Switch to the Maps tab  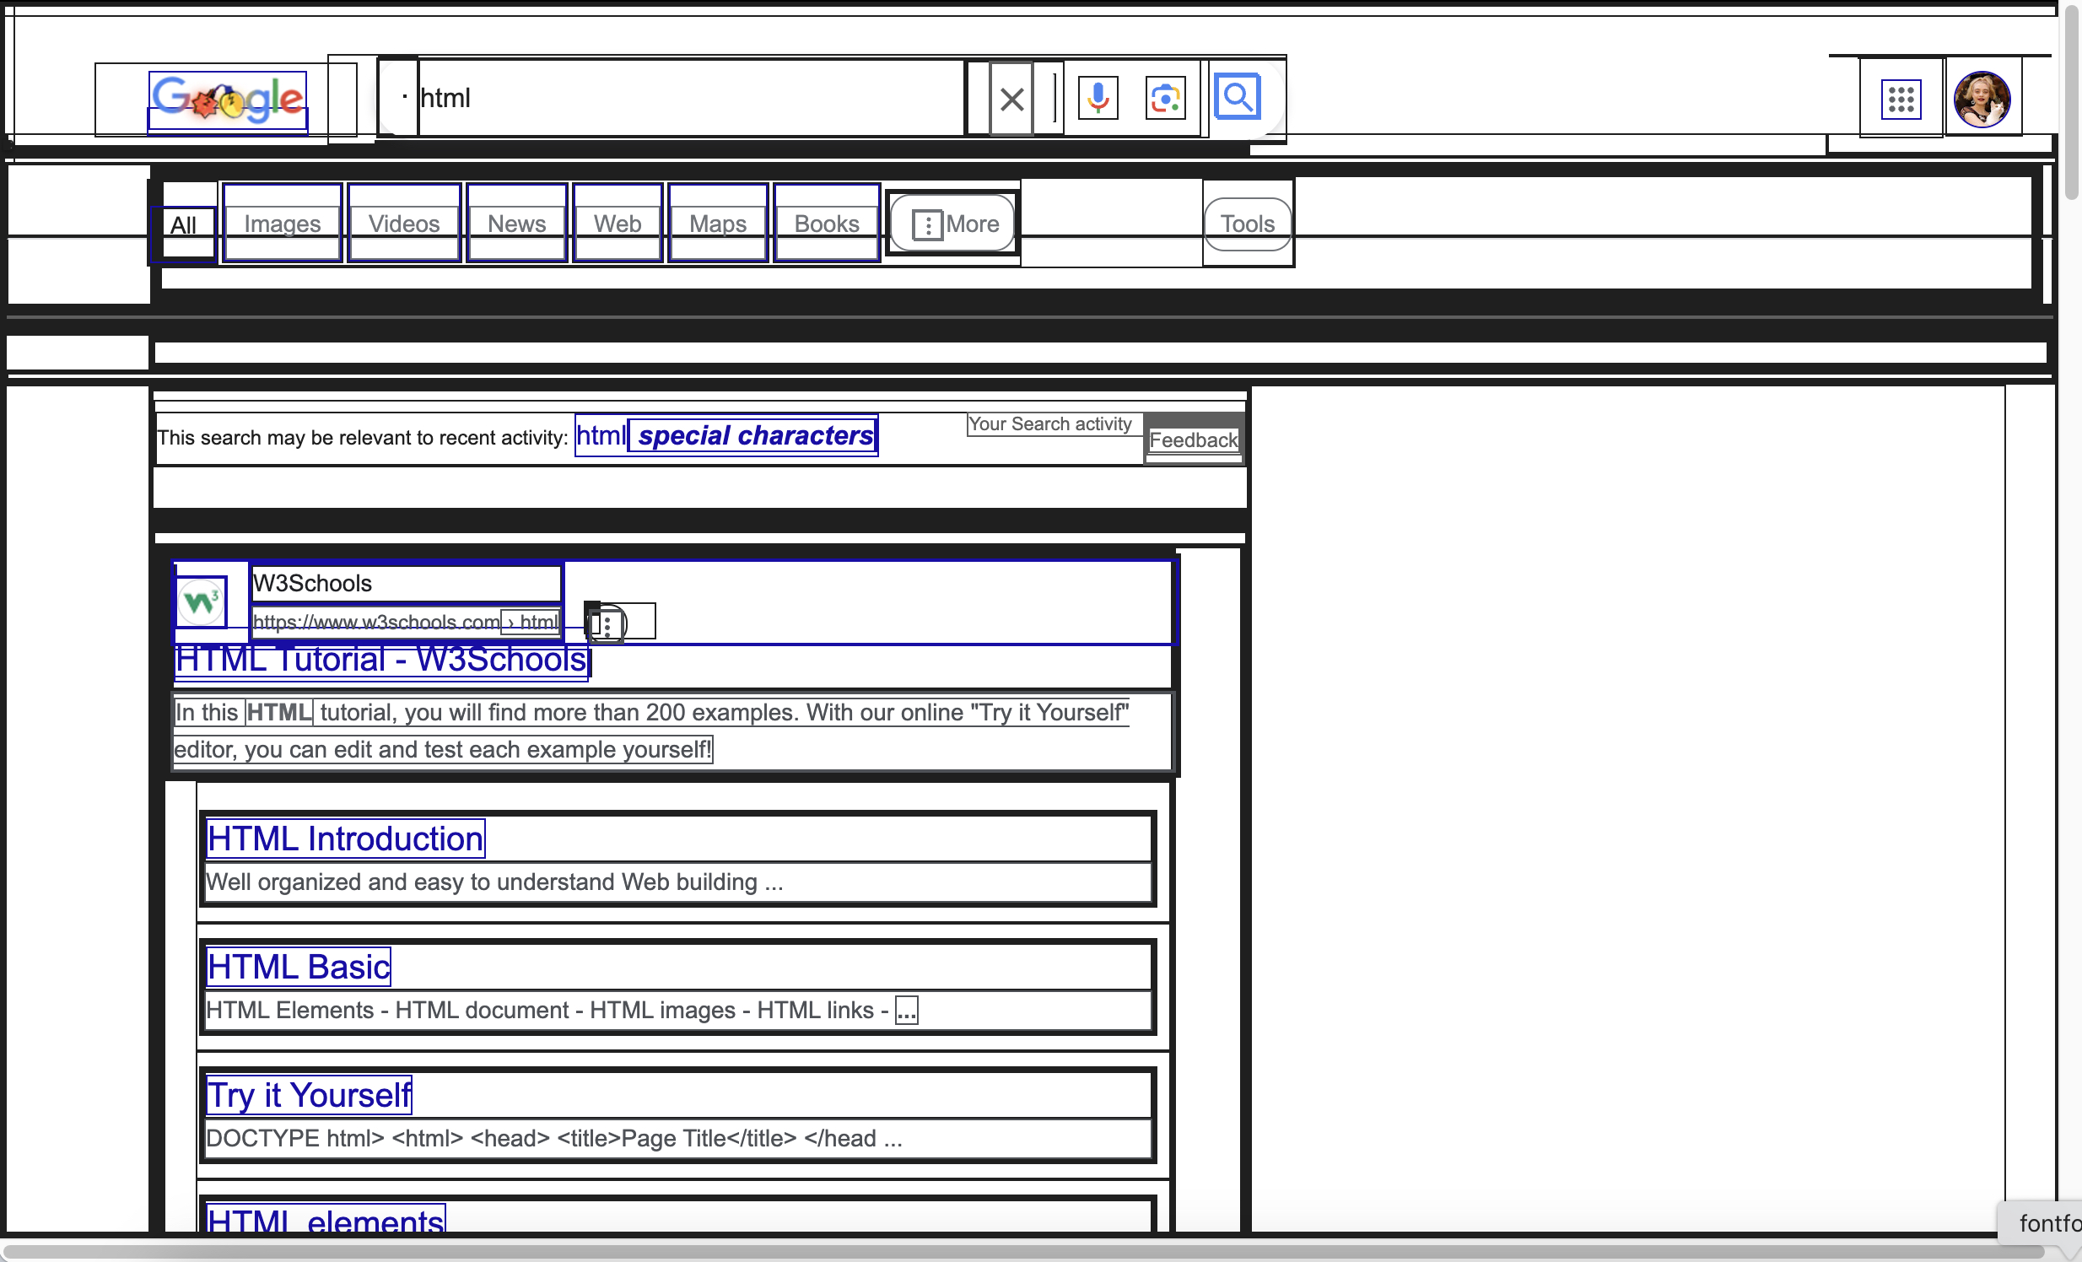pyautogui.click(x=717, y=223)
